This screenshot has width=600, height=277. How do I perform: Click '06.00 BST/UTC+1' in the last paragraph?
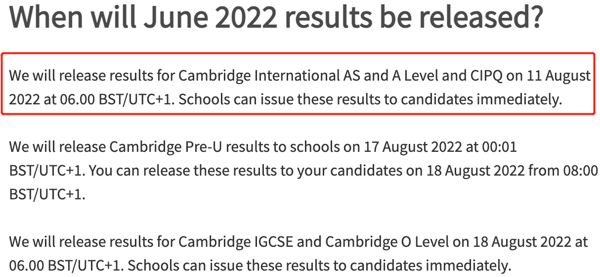67,266
